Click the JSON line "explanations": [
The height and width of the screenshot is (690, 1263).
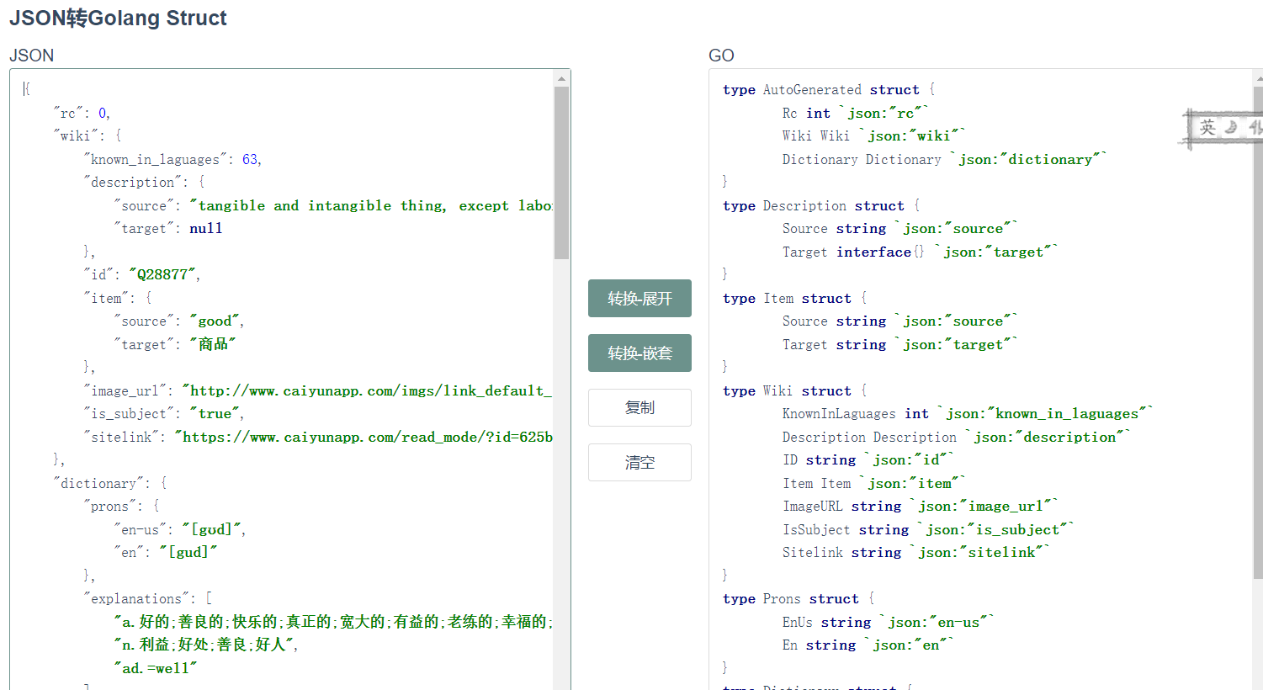[x=148, y=598]
